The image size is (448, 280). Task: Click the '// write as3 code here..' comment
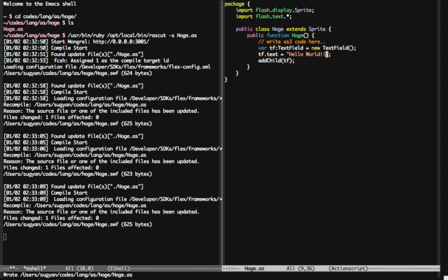point(292,41)
